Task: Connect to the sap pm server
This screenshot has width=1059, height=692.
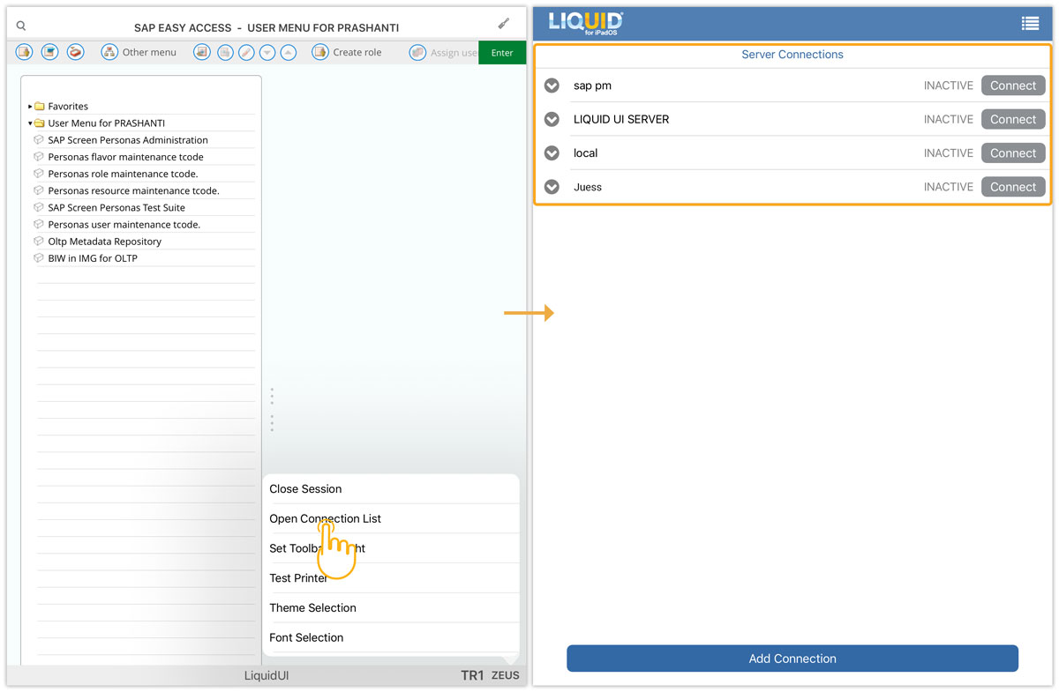Action: (1013, 86)
